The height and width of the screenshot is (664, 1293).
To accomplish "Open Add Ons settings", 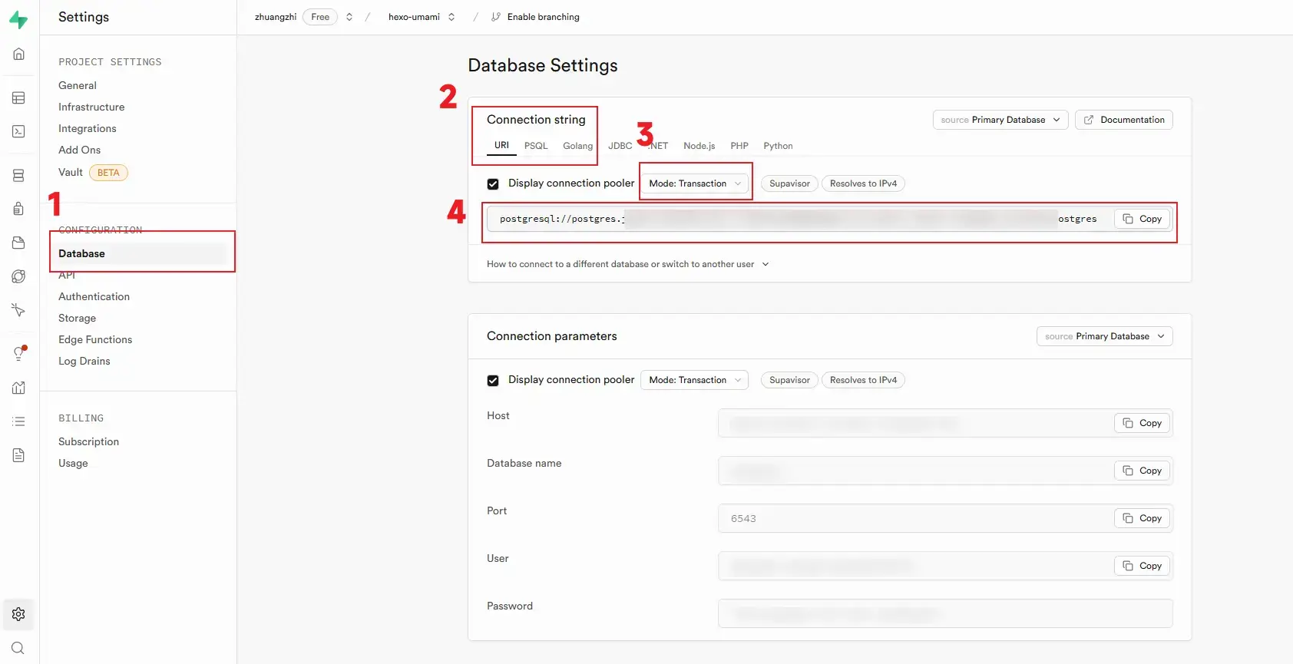I will coord(80,150).
